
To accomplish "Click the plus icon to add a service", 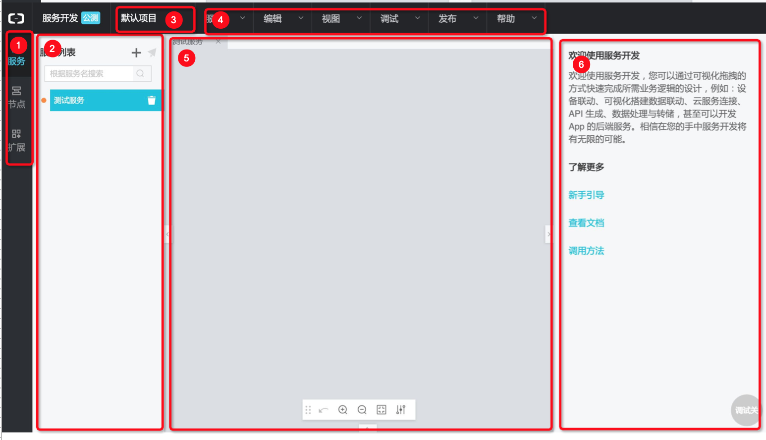I will 136,53.
